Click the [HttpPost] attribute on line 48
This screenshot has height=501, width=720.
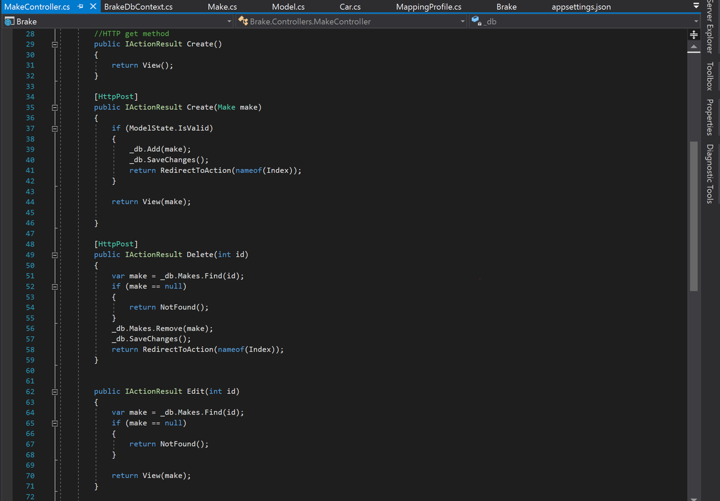coord(116,244)
